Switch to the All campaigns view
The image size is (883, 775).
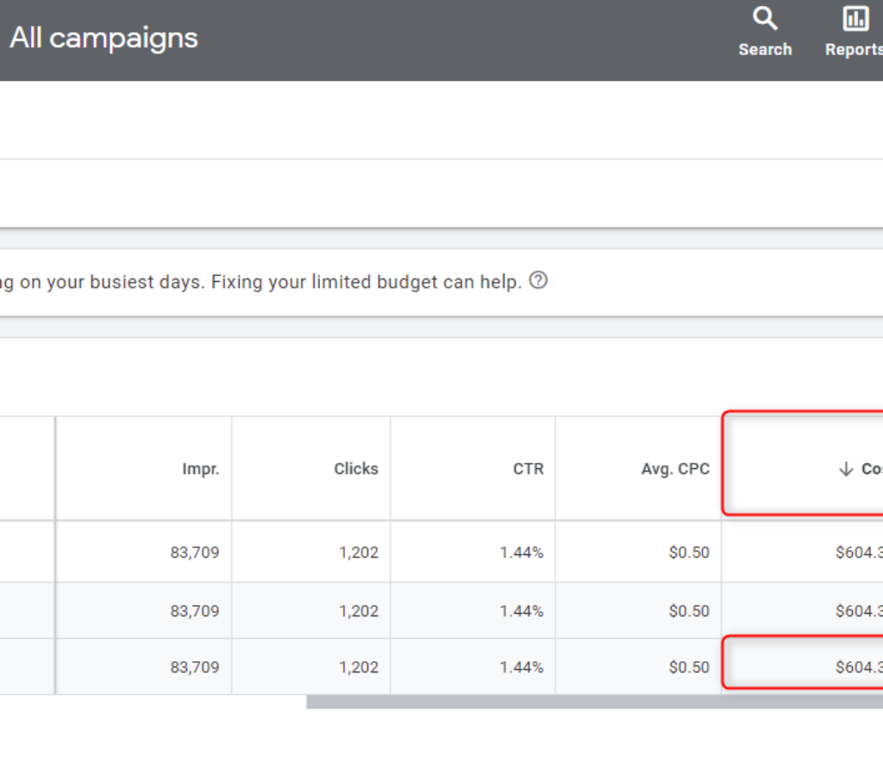pos(103,38)
